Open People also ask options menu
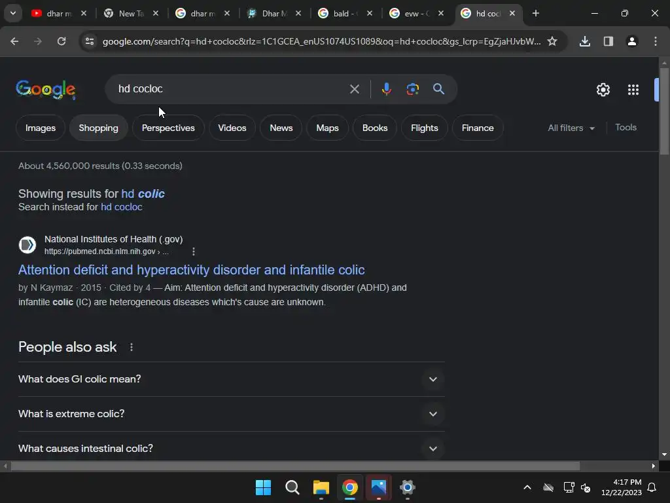This screenshot has height=503, width=670. coord(132,347)
